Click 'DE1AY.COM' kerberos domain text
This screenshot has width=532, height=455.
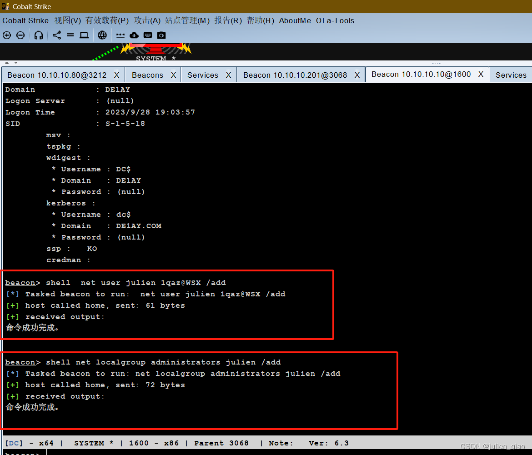coord(138,226)
